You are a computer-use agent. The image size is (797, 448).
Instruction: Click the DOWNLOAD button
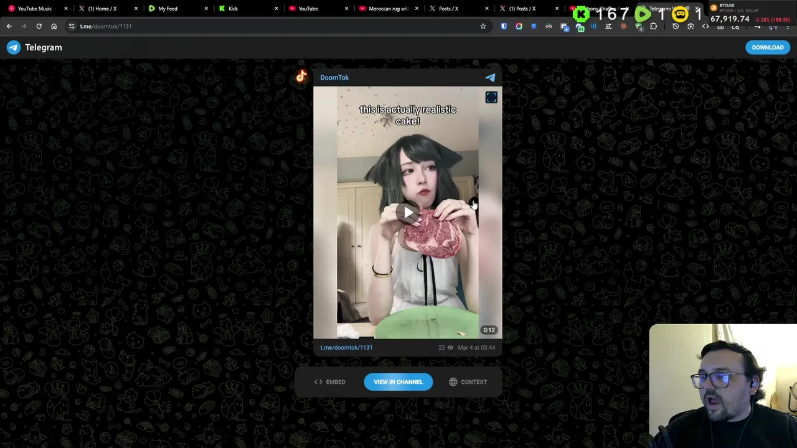(767, 47)
